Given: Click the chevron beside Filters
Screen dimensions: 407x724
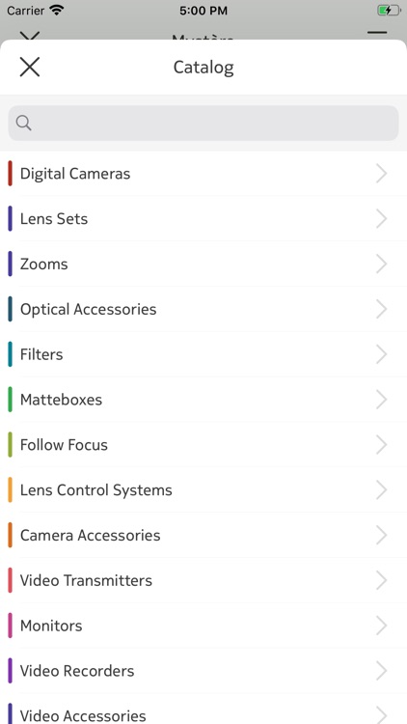Looking at the screenshot, I should (x=381, y=354).
